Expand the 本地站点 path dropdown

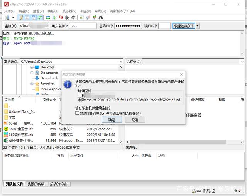point(121,61)
